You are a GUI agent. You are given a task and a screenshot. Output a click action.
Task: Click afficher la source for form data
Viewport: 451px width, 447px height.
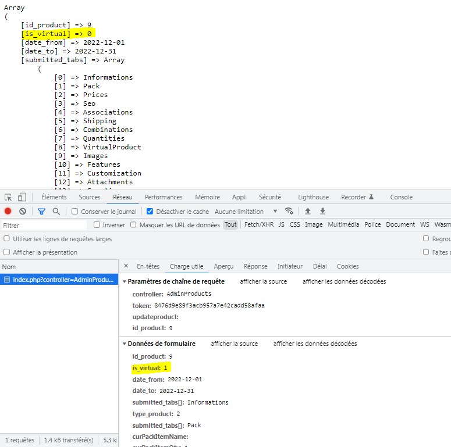click(x=234, y=344)
